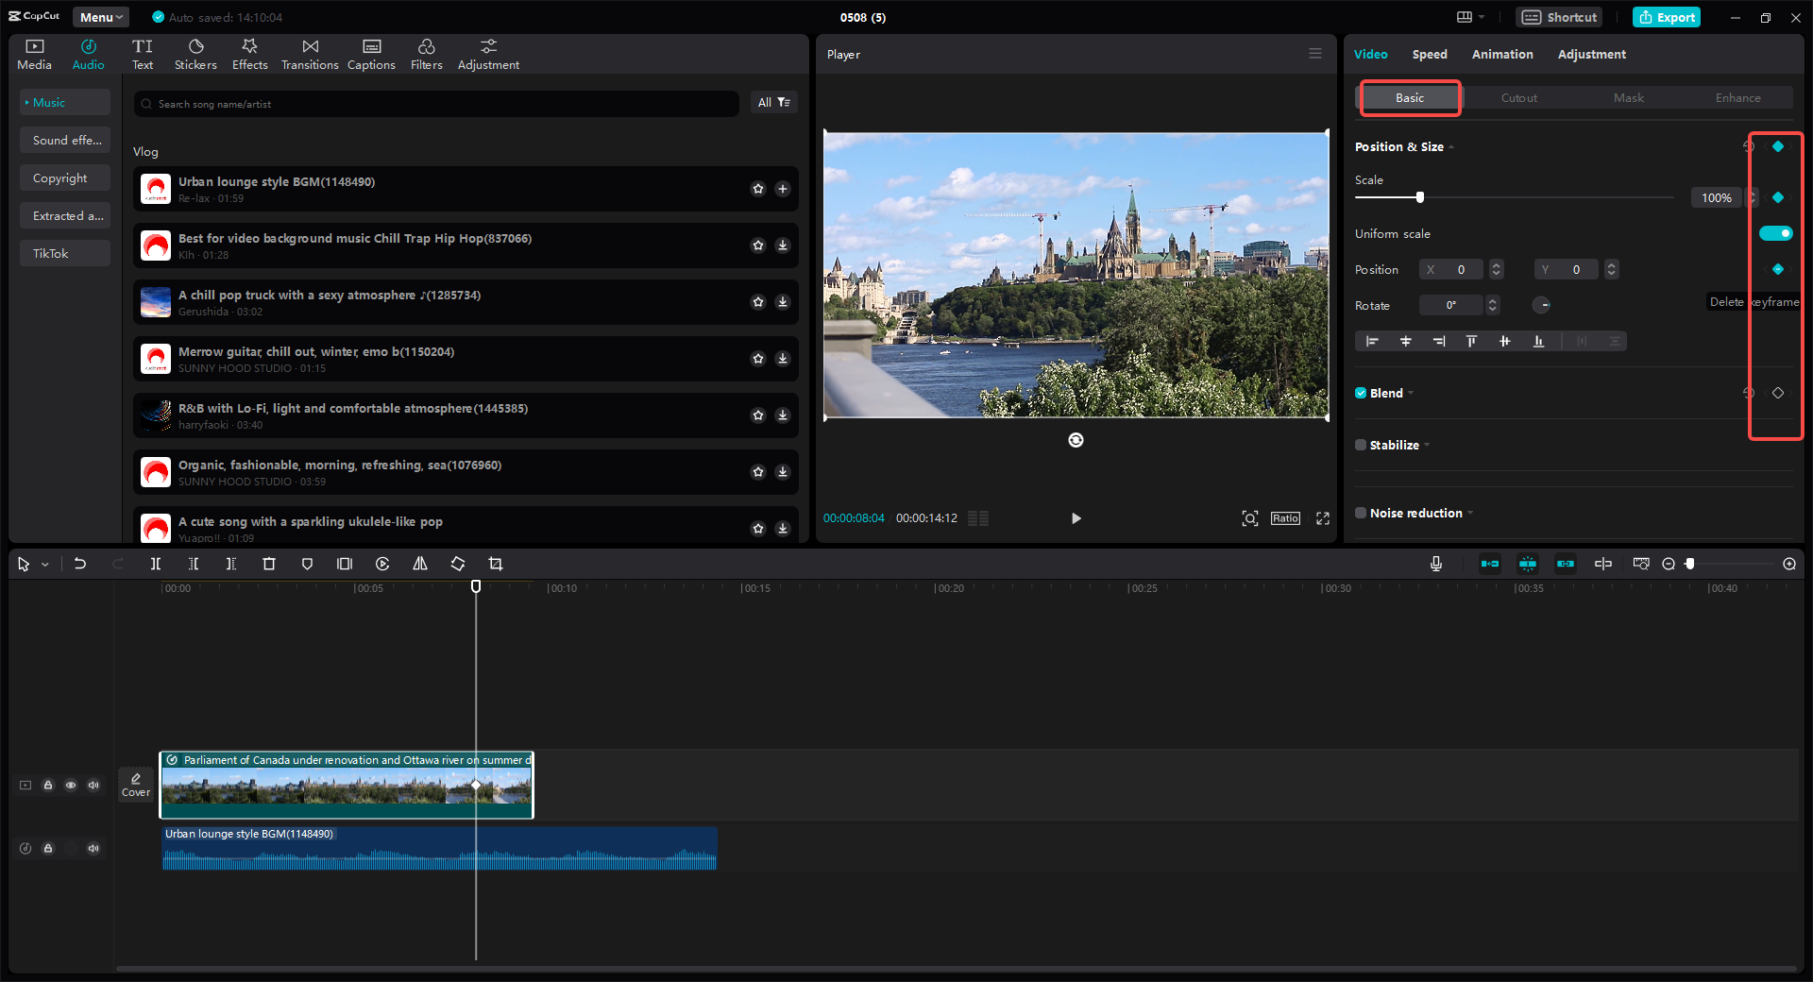Adjust the Scale slider handle
Image resolution: width=1813 pixels, height=982 pixels.
[1420, 197]
